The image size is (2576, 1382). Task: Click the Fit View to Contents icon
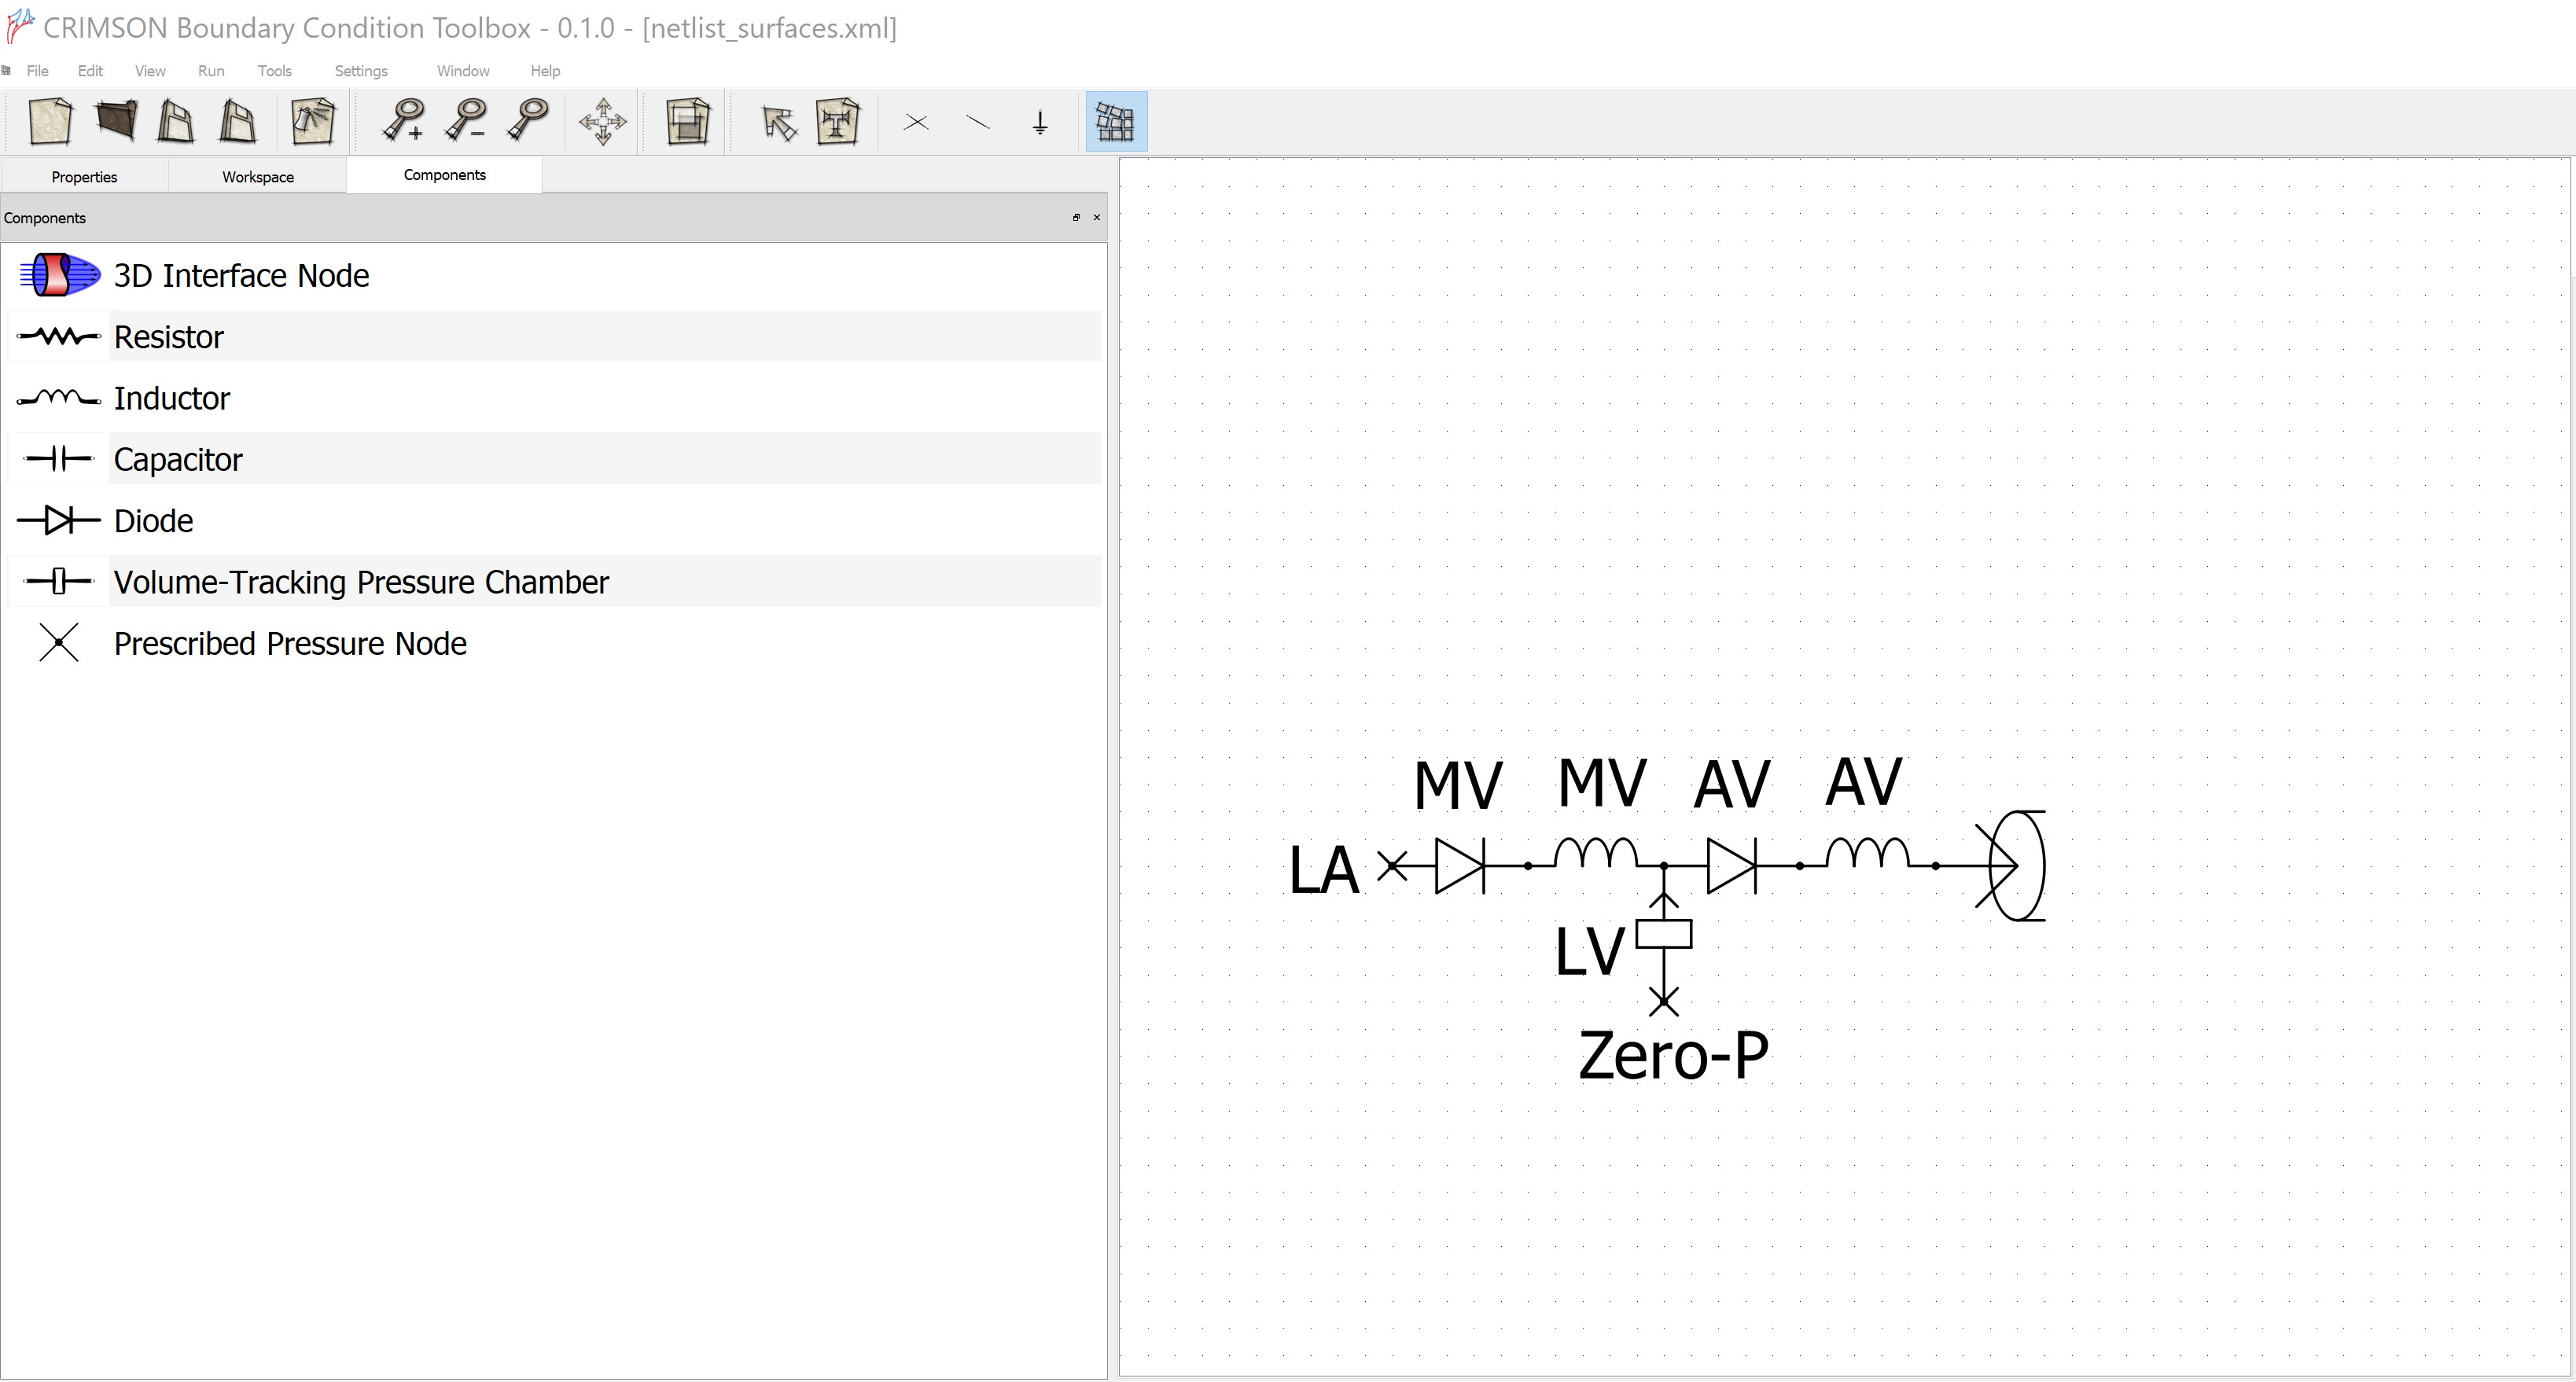(x=687, y=121)
